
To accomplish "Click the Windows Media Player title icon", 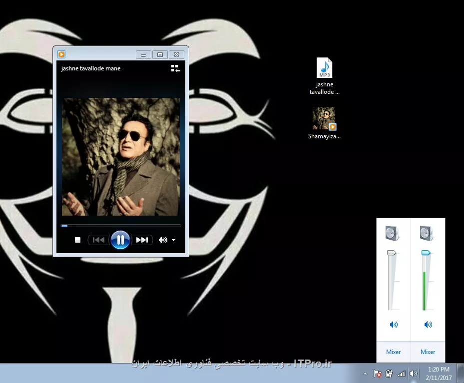I will pyautogui.click(x=61, y=54).
